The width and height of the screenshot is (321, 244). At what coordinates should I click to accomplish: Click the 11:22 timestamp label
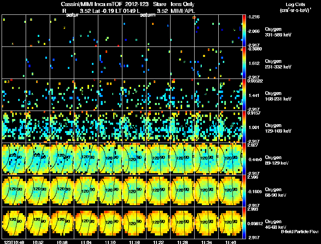click(x=158, y=242)
